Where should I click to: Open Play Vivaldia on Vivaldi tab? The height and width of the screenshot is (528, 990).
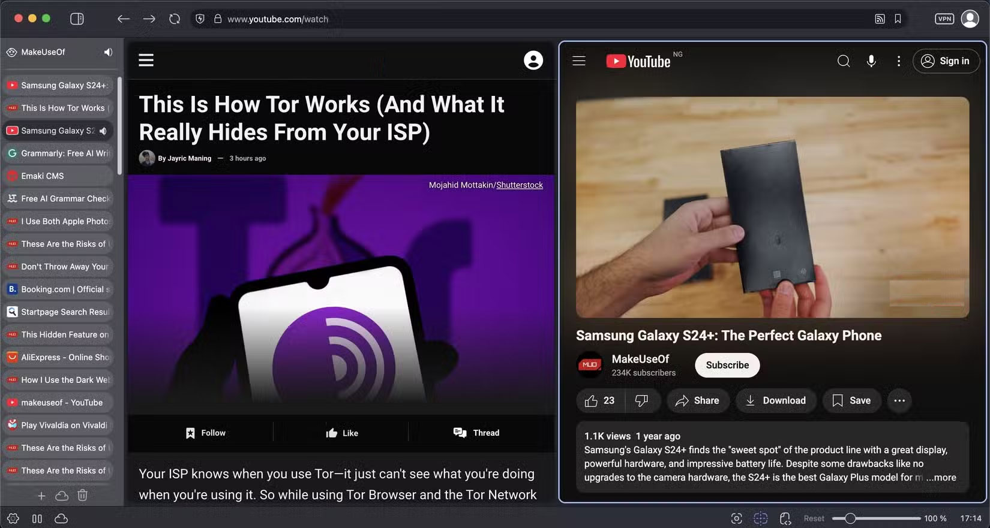tap(58, 426)
